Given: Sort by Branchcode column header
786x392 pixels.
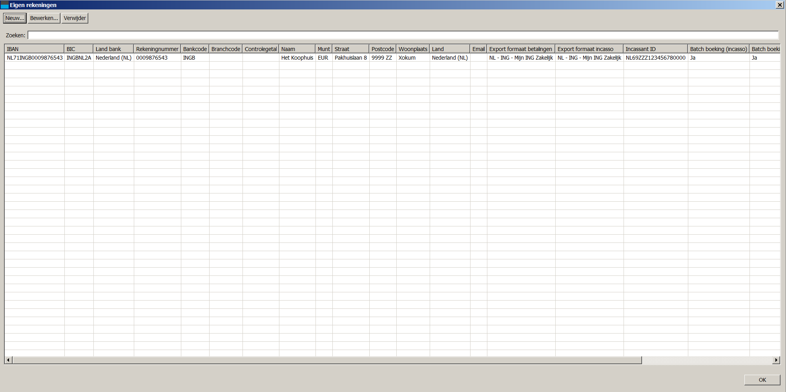Looking at the screenshot, I should pos(226,49).
